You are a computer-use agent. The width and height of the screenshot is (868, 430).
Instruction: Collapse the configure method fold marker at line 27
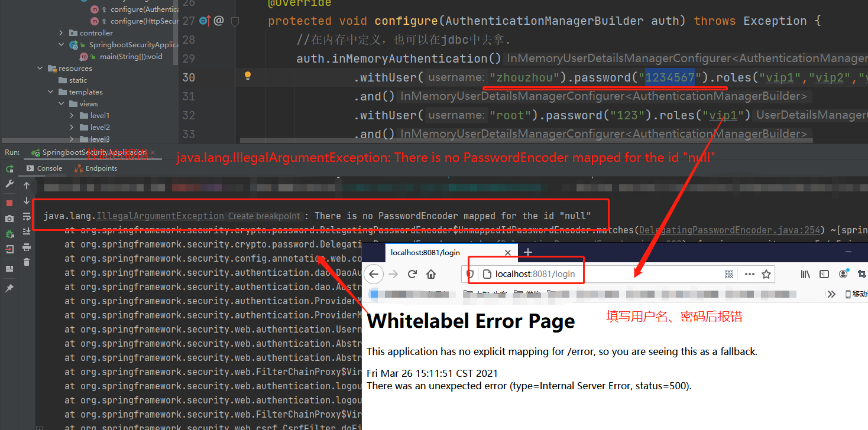pos(235,21)
